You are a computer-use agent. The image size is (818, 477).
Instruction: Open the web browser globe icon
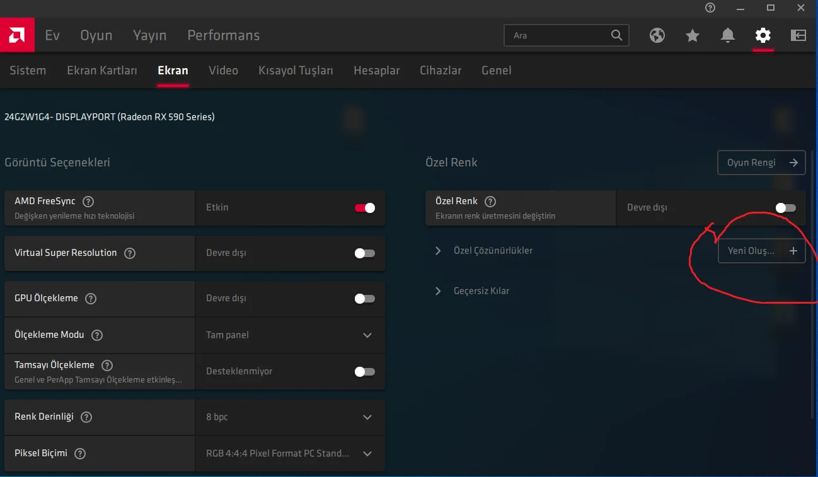coord(657,35)
